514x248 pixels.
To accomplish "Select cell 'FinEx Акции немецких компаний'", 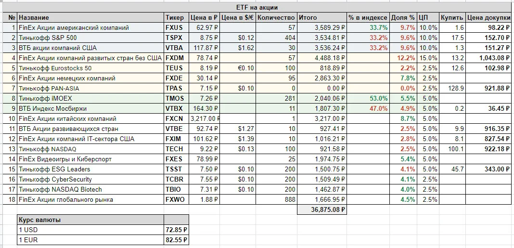I will pos(91,78).
